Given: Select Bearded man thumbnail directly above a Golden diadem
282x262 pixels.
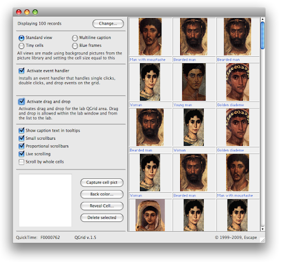Looking at the screenshot, I should coord(238,37).
